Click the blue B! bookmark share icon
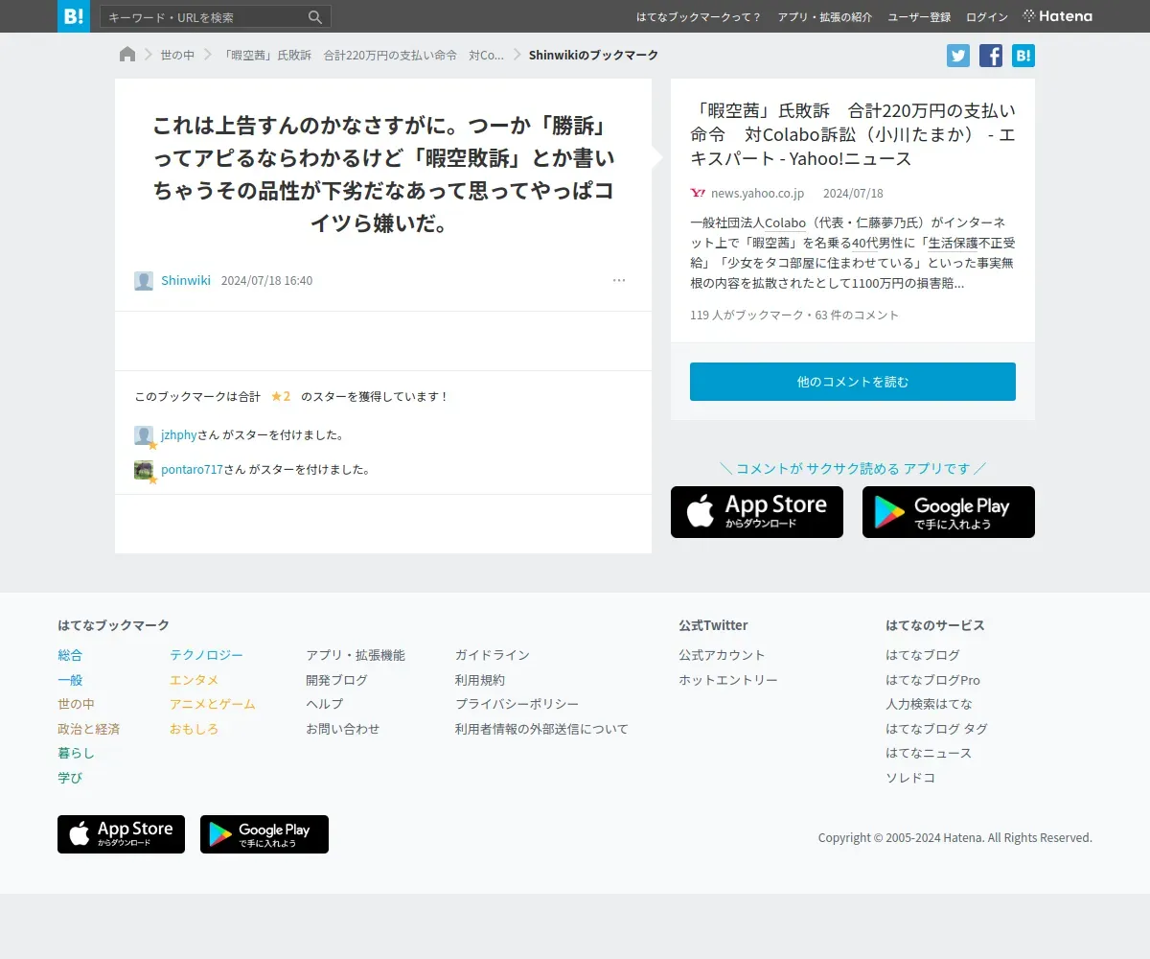This screenshot has height=959, width=1150. (1023, 56)
